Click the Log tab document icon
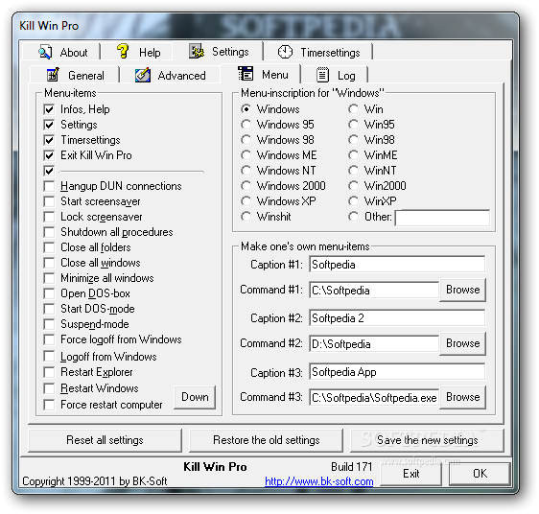The height and width of the screenshot is (514, 539). (322, 75)
